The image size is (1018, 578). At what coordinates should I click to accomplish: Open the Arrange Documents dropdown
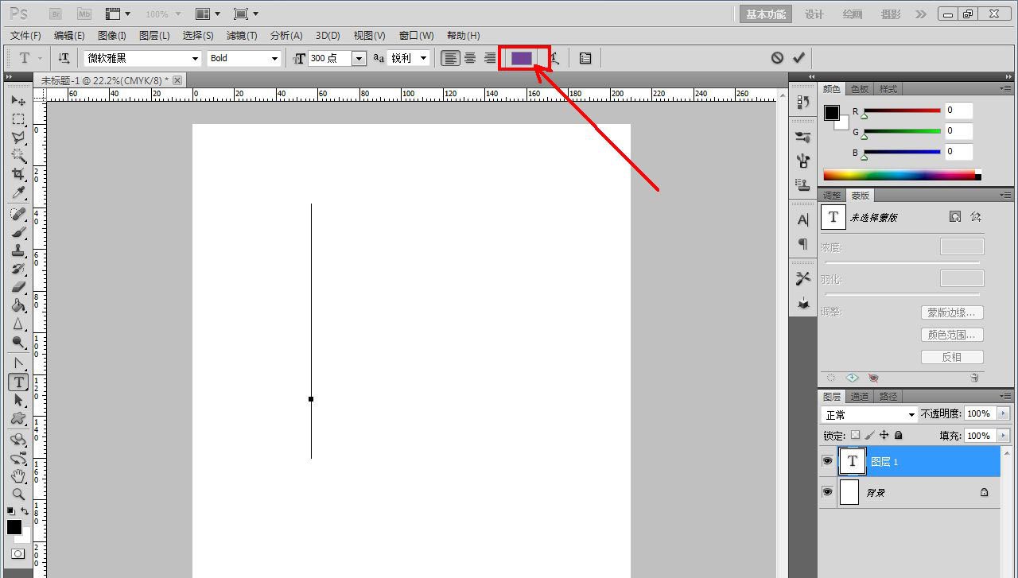[208, 14]
